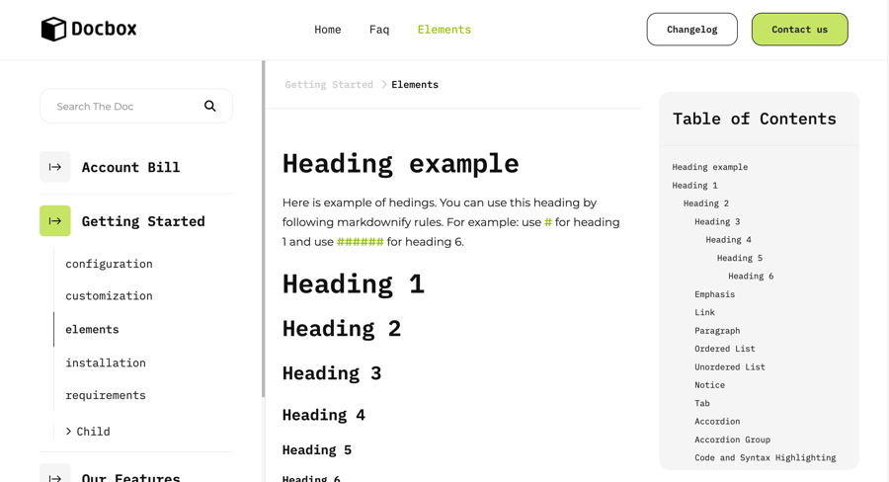889x482 pixels.
Task: Open the Faq menu item
Action: tap(379, 30)
